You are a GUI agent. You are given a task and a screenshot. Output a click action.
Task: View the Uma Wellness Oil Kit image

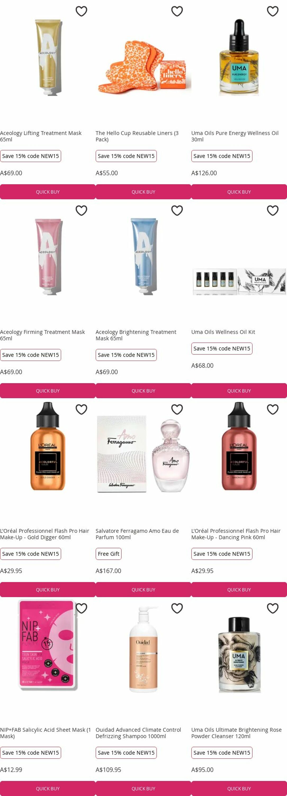(239, 282)
